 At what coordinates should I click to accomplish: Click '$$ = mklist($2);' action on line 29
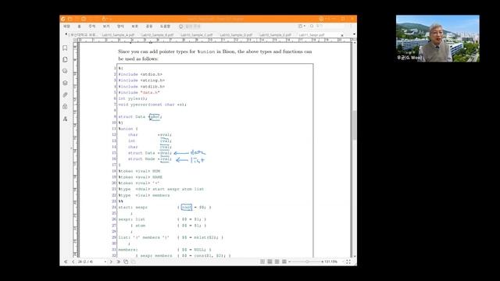click(200, 237)
